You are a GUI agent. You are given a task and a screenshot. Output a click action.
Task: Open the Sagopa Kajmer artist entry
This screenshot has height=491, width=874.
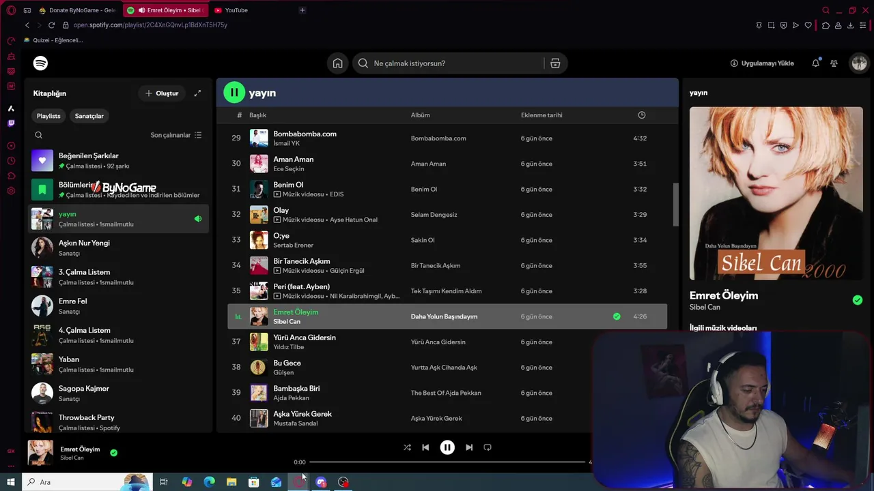tap(118, 393)
